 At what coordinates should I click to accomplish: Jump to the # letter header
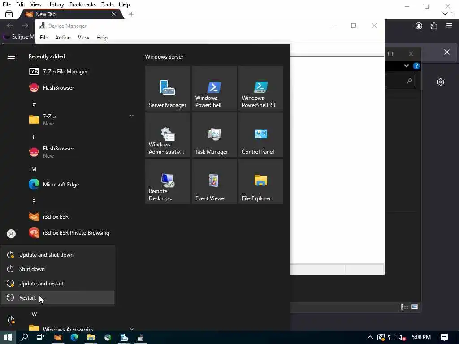tap(34, 104)
